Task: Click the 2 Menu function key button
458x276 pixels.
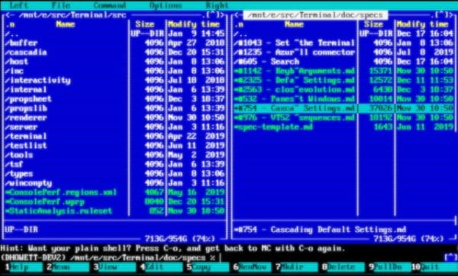Action: click(x=69, y=267)
